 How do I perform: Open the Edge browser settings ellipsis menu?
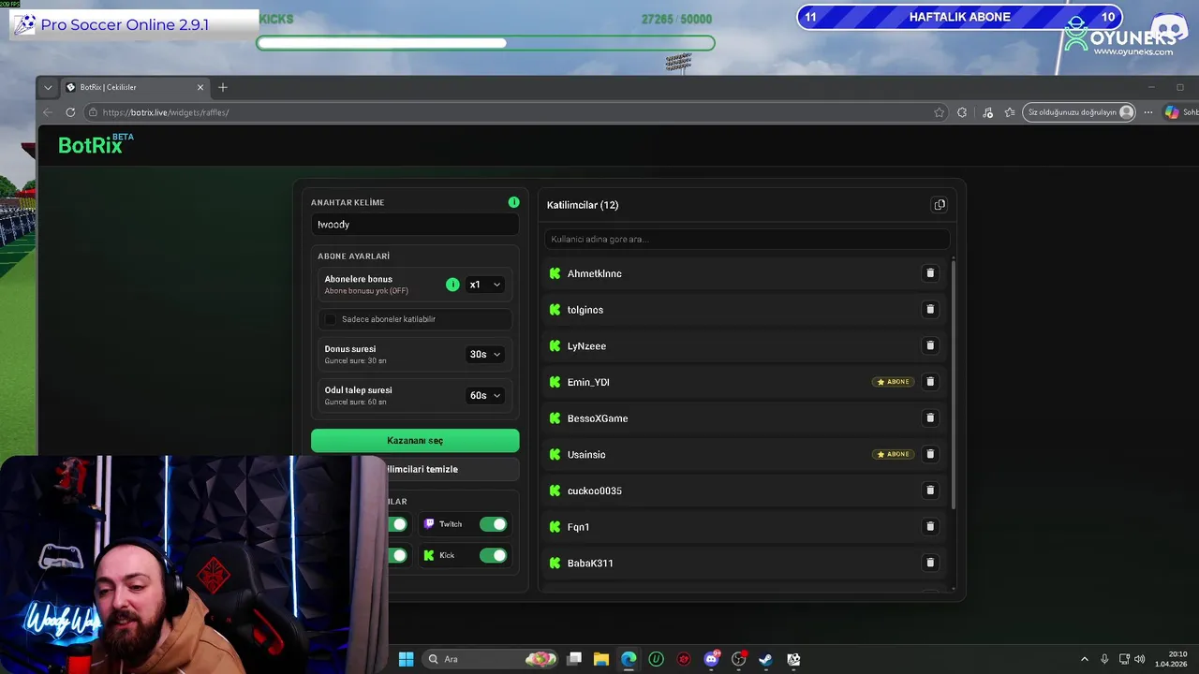[1148, 112]
